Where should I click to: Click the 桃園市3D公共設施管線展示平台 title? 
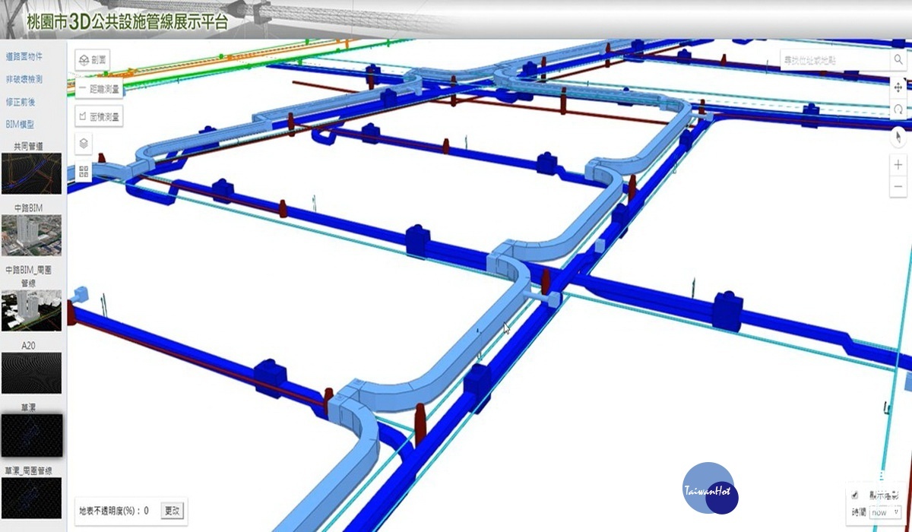[127, 21]
